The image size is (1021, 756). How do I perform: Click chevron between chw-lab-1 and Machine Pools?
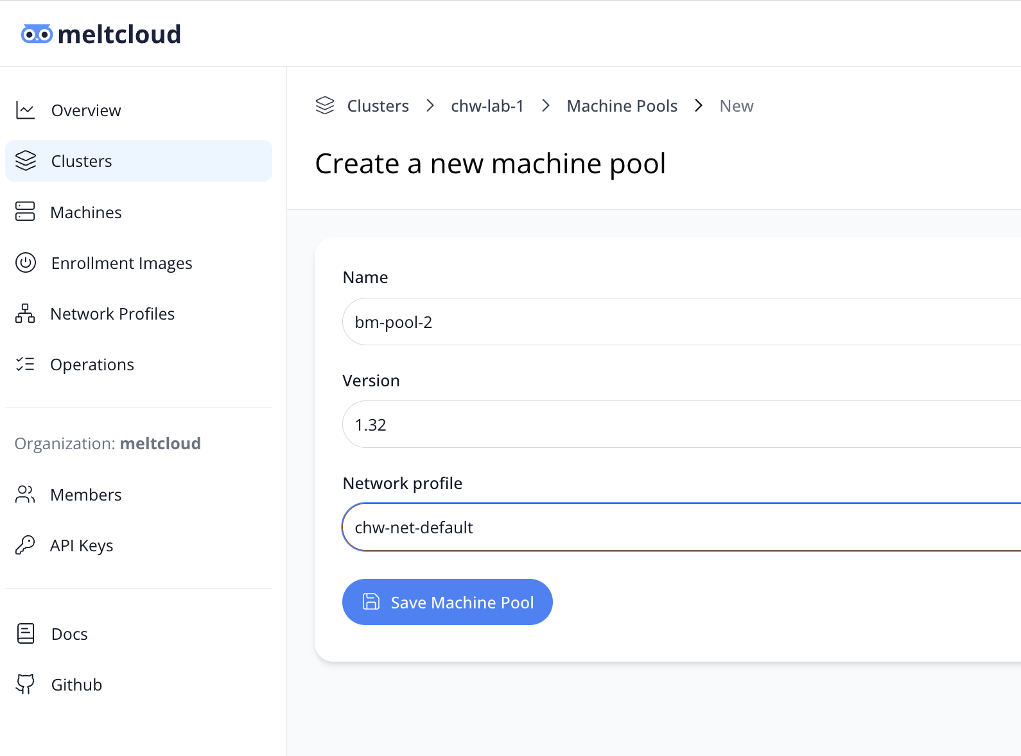click(x=546, y=106)
